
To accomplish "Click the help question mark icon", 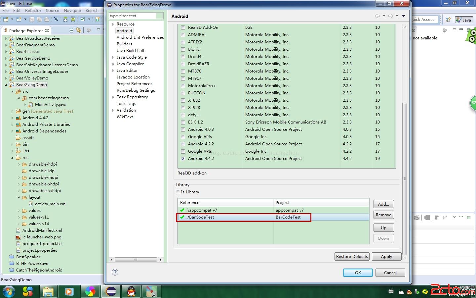I will click(x=115, y=272).
